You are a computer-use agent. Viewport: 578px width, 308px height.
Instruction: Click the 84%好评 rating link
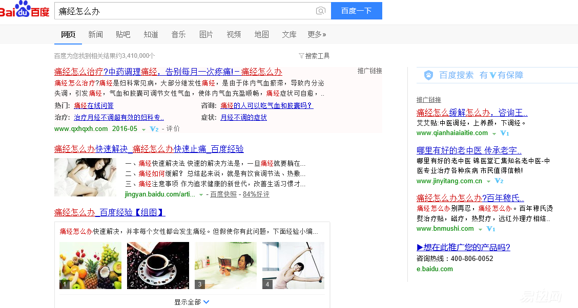[x=256, y=194]
